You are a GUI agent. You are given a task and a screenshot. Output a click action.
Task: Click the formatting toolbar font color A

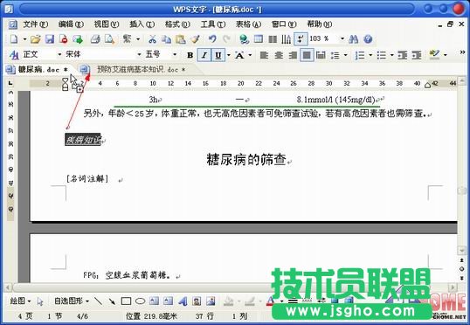239,55
